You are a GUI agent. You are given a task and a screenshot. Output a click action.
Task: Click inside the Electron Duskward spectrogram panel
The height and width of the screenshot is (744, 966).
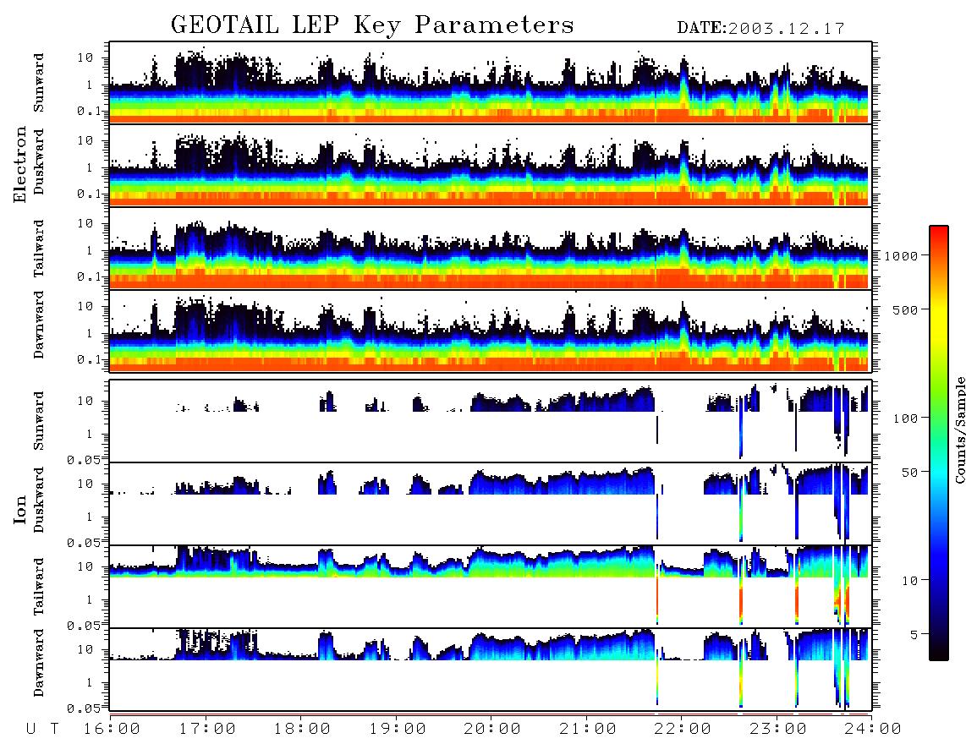(x=491, y=165)
